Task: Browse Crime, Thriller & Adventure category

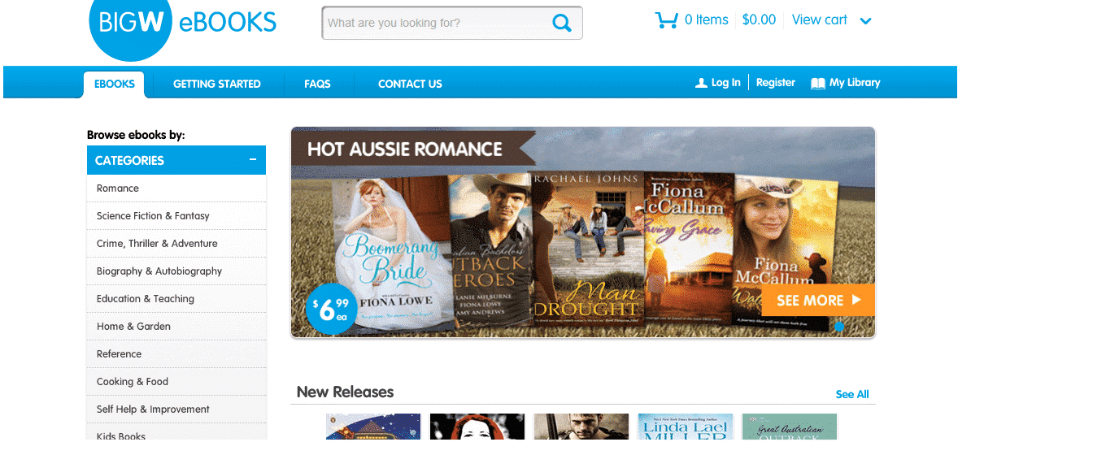Action: [176, 244]
